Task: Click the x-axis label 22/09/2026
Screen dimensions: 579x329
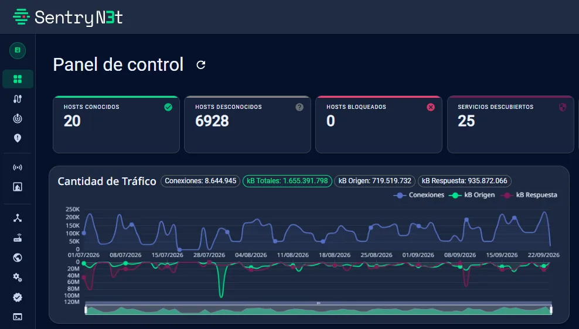Action: 544,255
